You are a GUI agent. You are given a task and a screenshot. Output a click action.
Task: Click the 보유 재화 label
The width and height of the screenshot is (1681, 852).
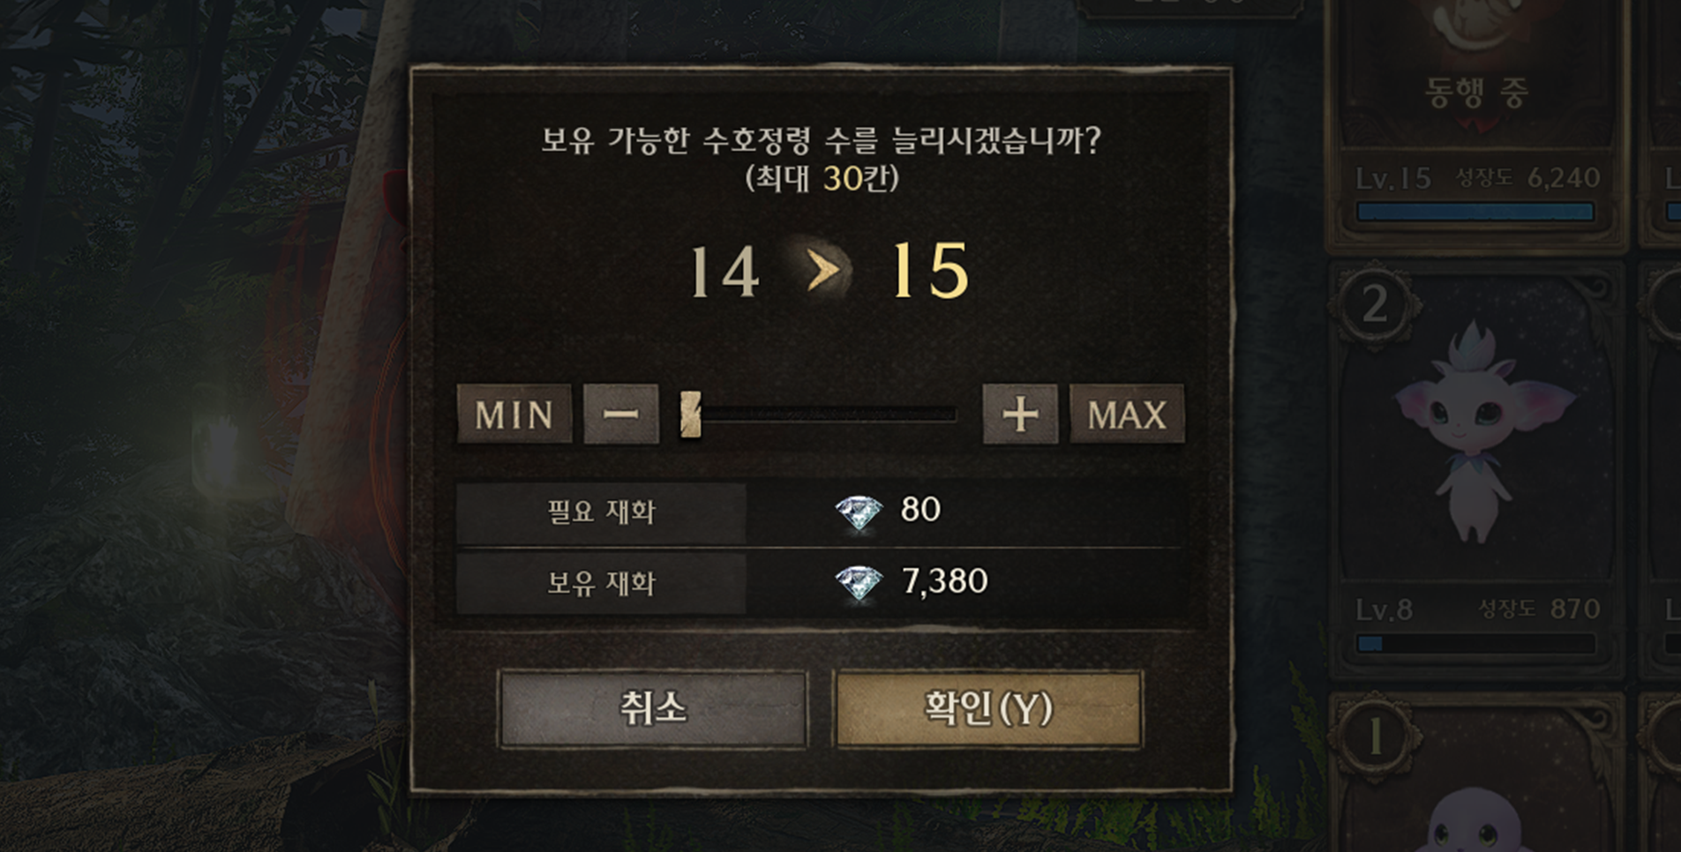(x=601, y=583)
